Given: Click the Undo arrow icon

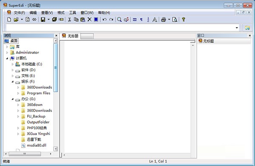Looking at the screenshot, I should tap(105, 20).
